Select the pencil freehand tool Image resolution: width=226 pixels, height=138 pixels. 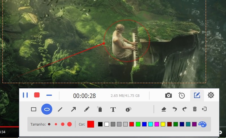pos(87,109)
